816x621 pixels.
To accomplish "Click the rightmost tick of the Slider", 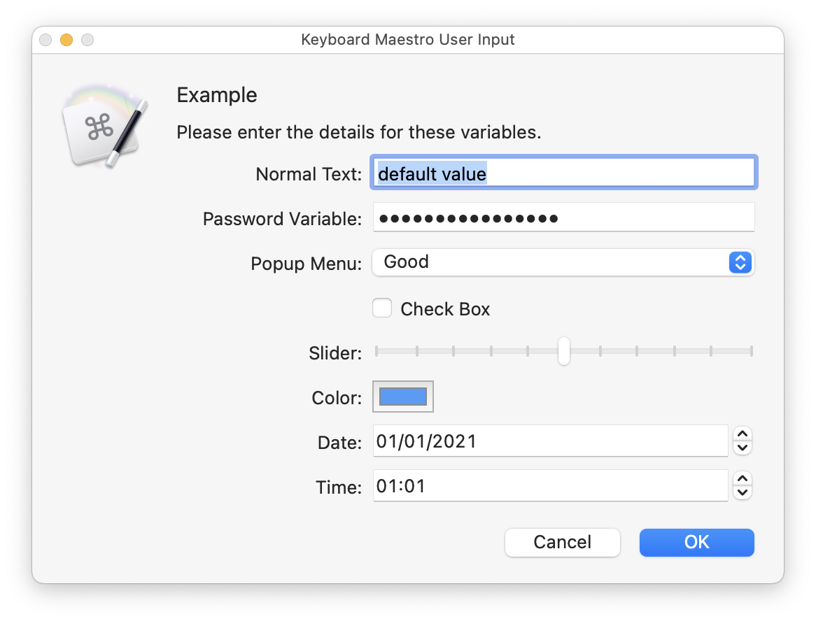I will 751,351.
